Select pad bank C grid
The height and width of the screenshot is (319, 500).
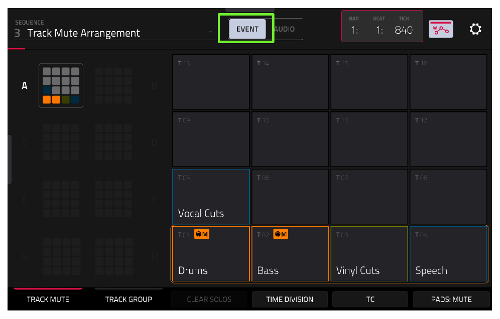point(61,142)
